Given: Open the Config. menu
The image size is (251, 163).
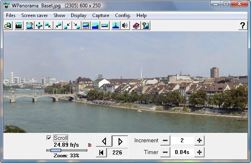Looking at the screenshot, I should coord(123,15).
